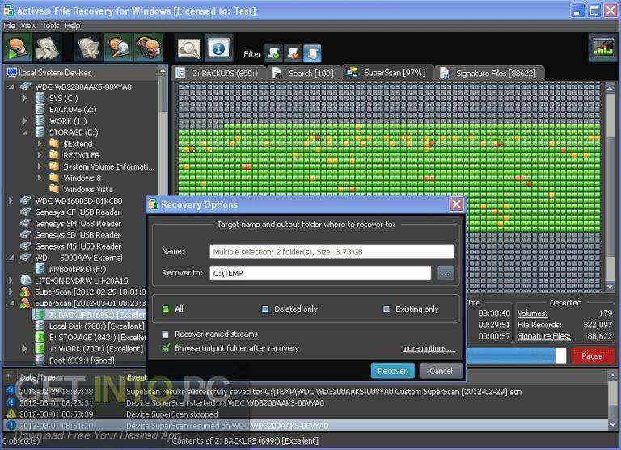
Task: Expand the WDC WD1600SD-01KCB0 device node
Action: pyautogui.click(x=11, y=200)
